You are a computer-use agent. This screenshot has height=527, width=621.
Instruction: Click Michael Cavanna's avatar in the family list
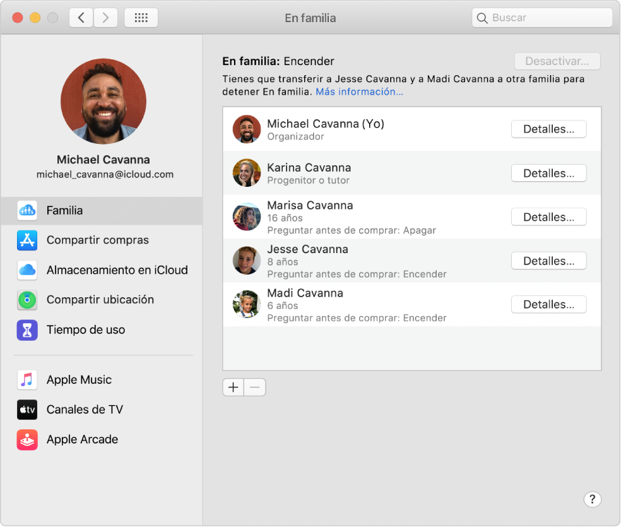(x=246, y=129)
